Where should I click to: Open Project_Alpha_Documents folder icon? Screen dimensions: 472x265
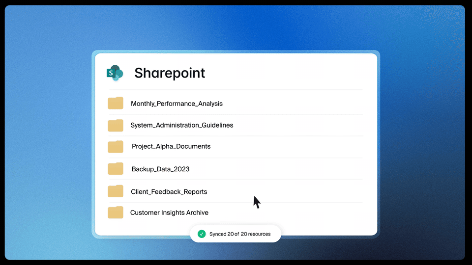[116, 147]
